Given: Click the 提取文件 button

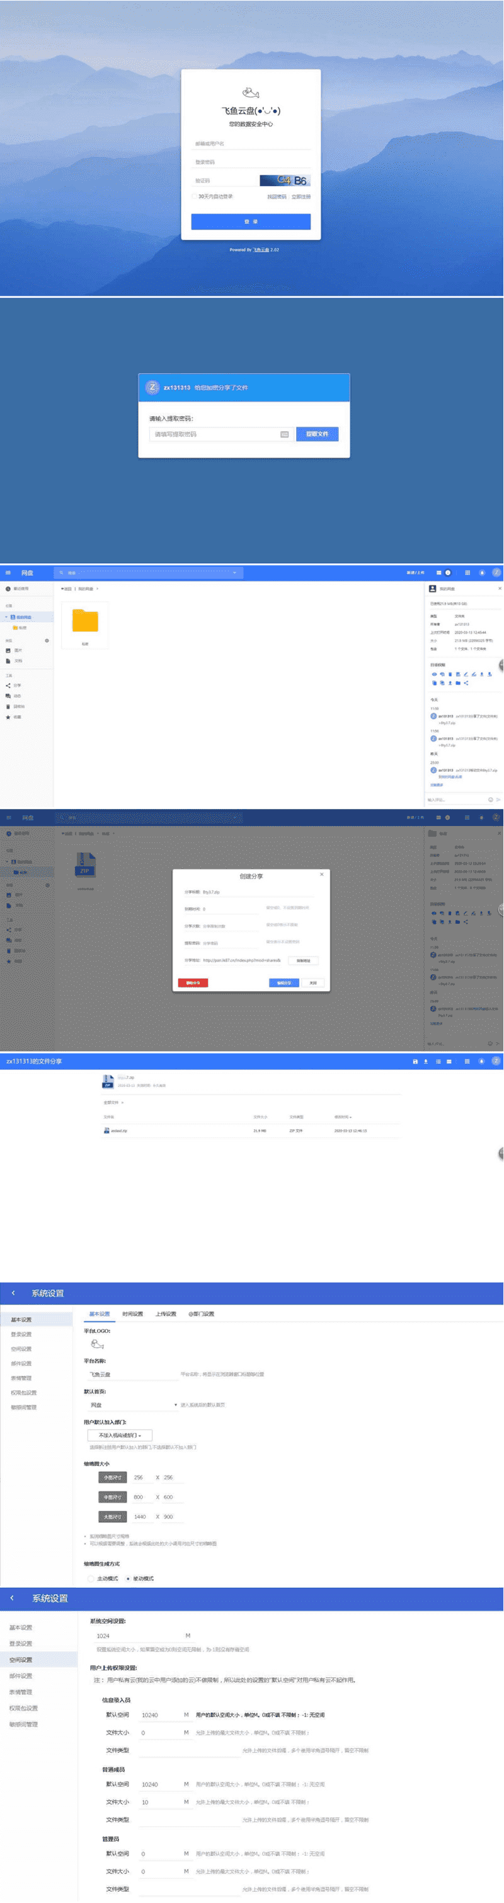Looking at the screenshot, I should point(318,434).
